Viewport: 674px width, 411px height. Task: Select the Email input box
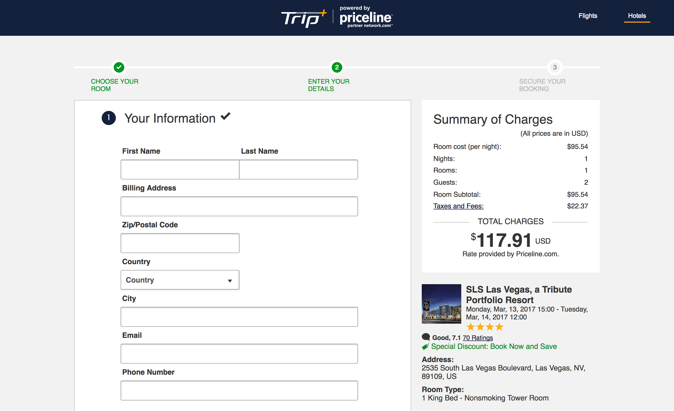click(239, 354)
